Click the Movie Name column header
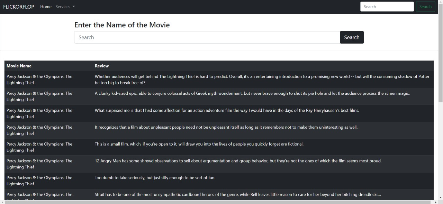The image size is (443, 204). tap(19, 66)
